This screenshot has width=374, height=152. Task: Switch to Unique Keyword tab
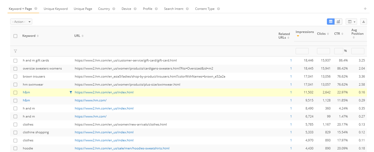55,9
